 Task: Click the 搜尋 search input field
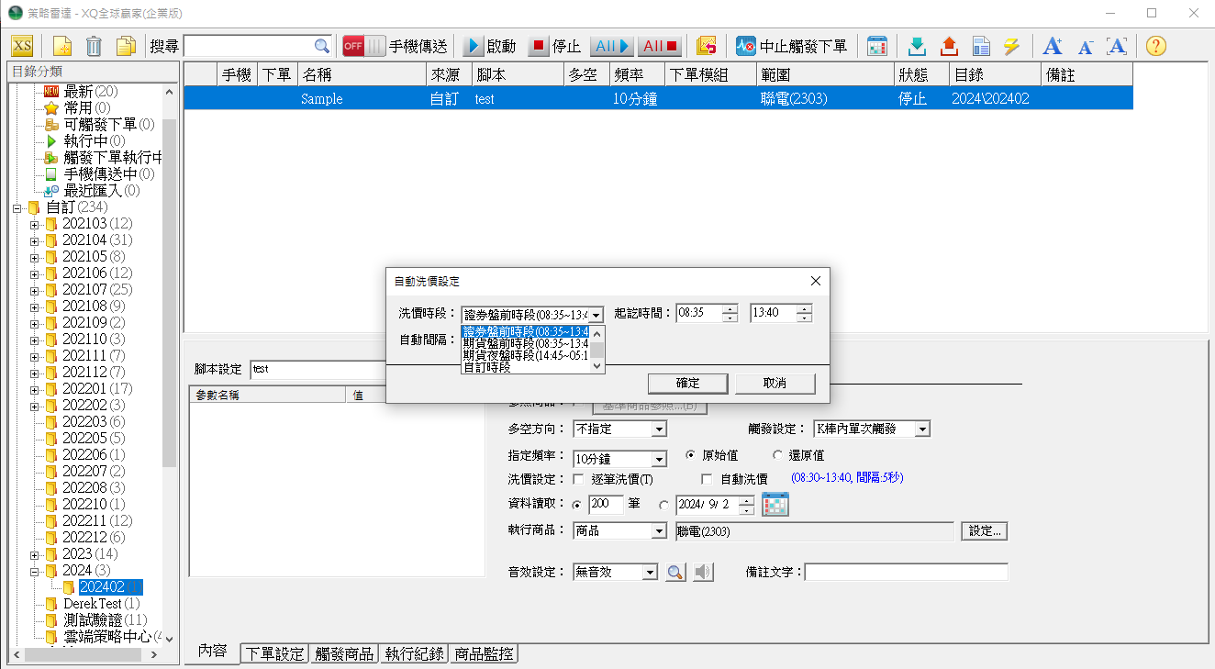tap(249, 46)
